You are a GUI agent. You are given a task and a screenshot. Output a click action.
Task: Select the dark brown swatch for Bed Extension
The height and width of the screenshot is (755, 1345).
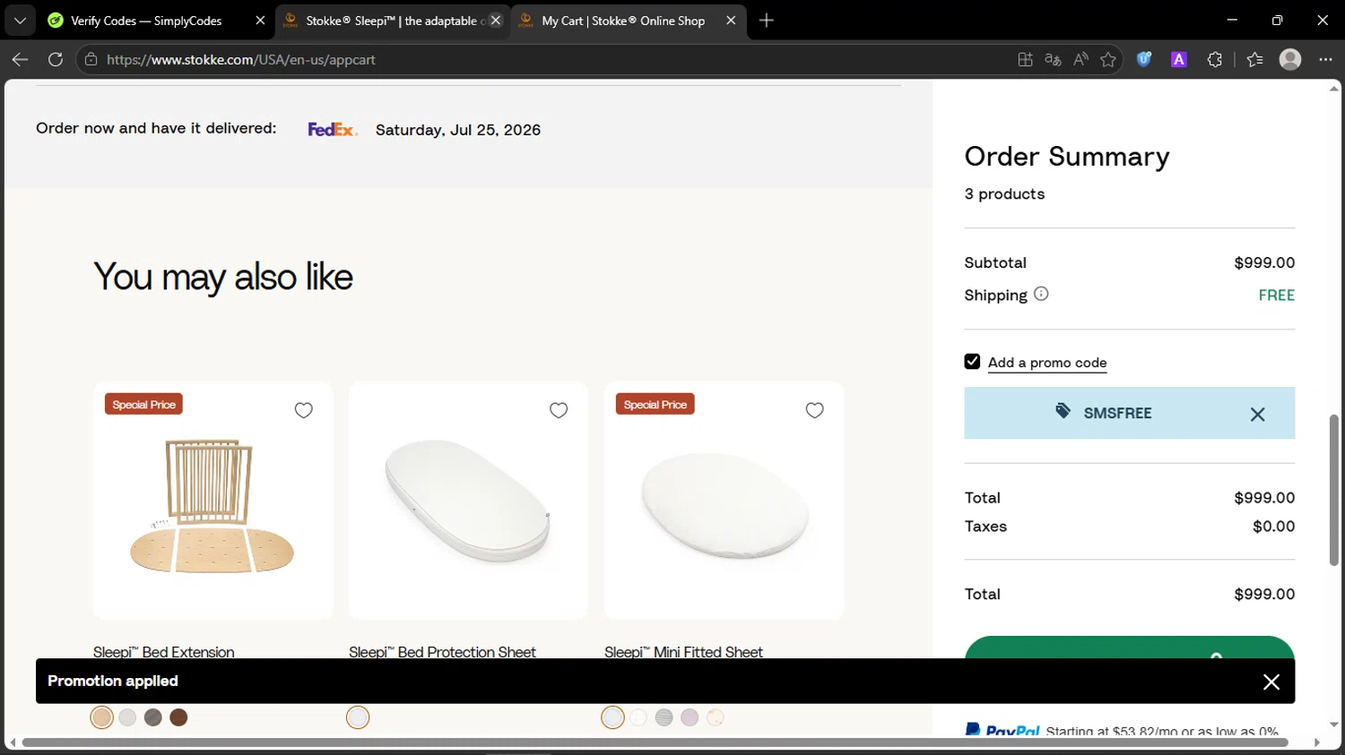[178, 717]
